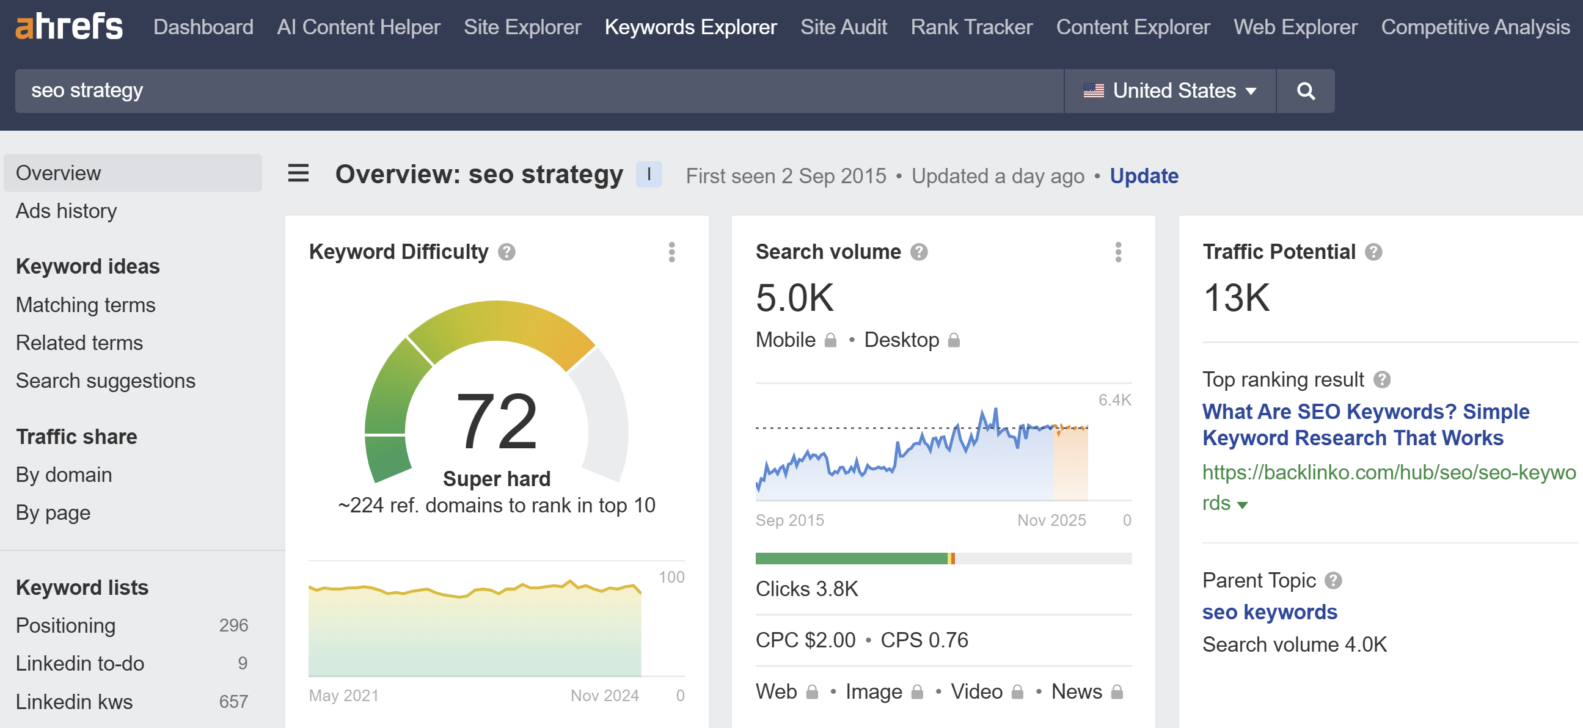This screenshot has width=1583, height=728.
Task: Open Site Audit
Action: 843,27
